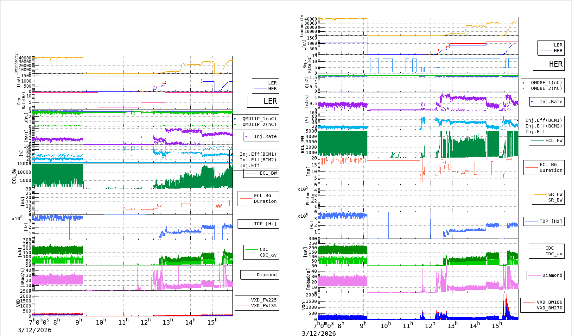Click the green QMD8E_2(nC) legend marker

tap(524, 88)
